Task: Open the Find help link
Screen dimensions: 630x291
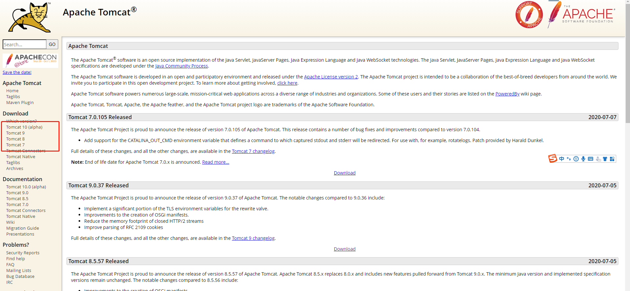Action: pos(15,259)
